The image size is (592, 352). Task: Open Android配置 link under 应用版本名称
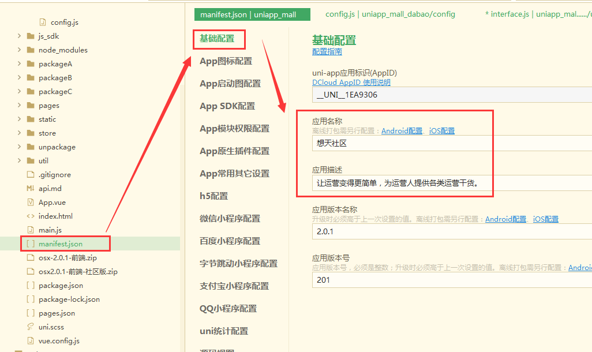point(505,219)
